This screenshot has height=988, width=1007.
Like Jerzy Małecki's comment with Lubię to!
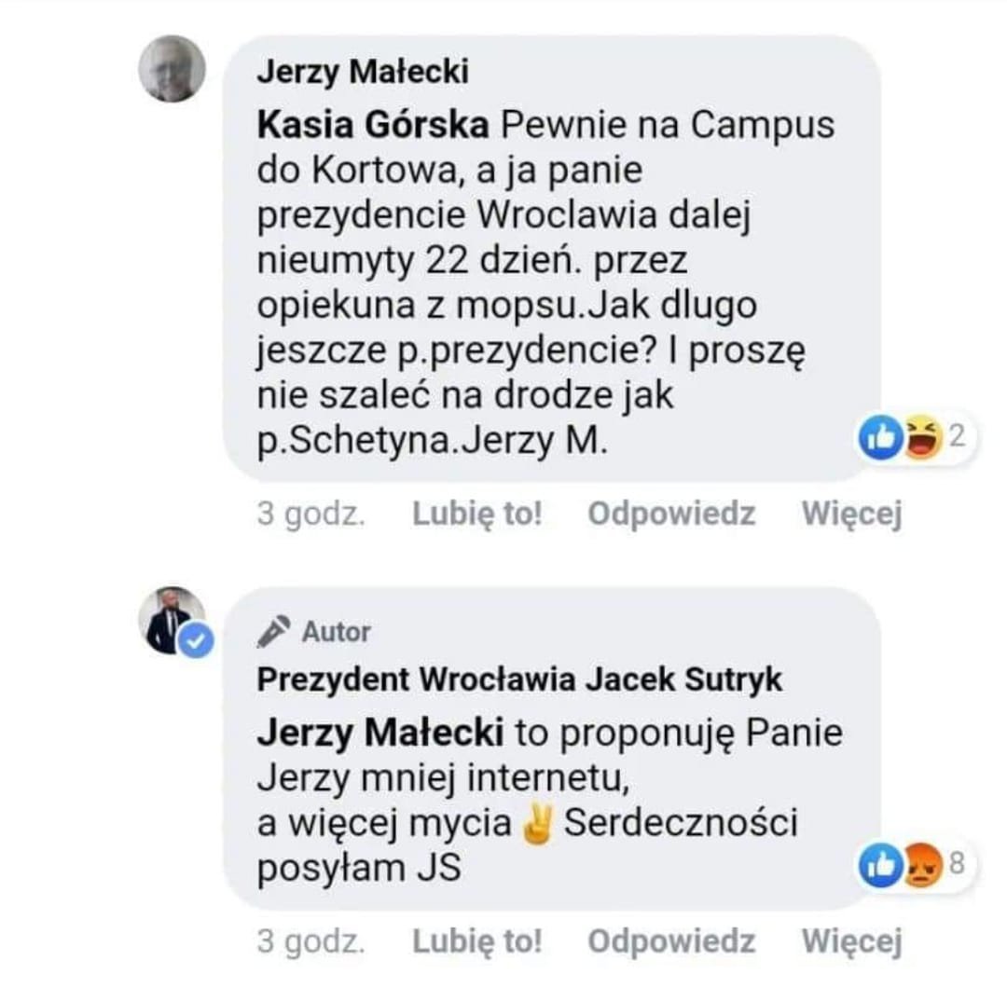(477, 514)
